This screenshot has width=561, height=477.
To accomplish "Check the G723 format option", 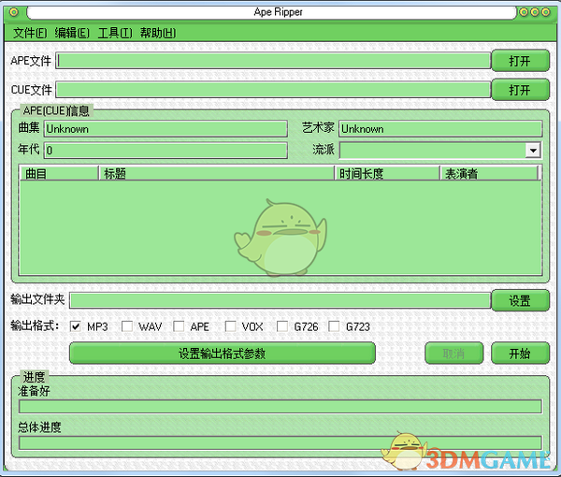I will pos(334,326).
